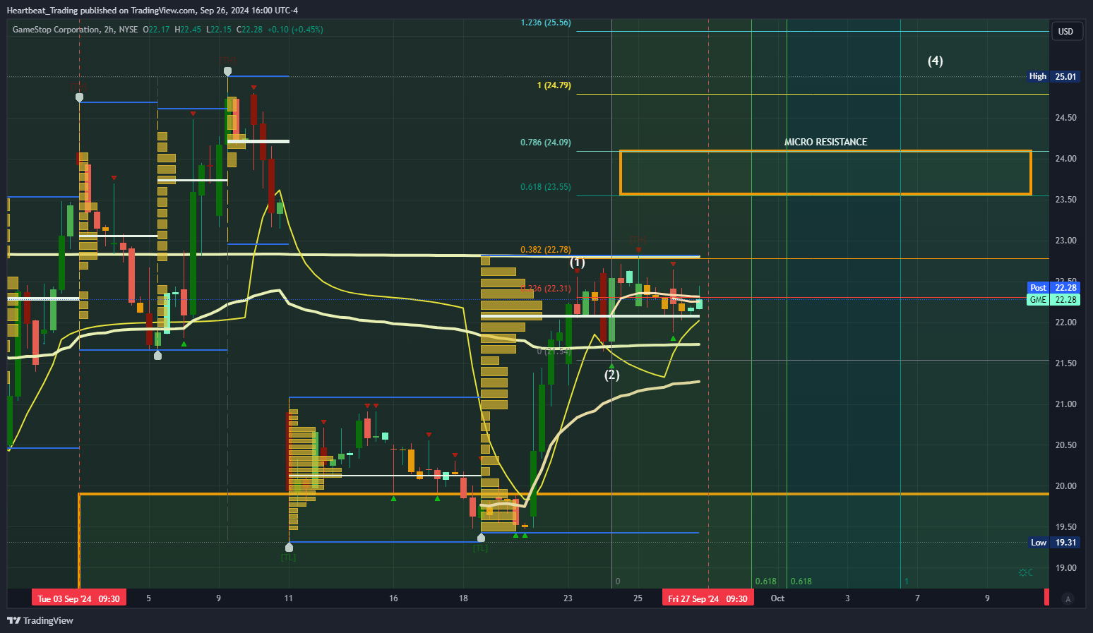The image size is (1093, 633).
Task: Select the 0.786 (24.09) Fibonacci label
Action: pyautogui.click(x=546, y=143)
